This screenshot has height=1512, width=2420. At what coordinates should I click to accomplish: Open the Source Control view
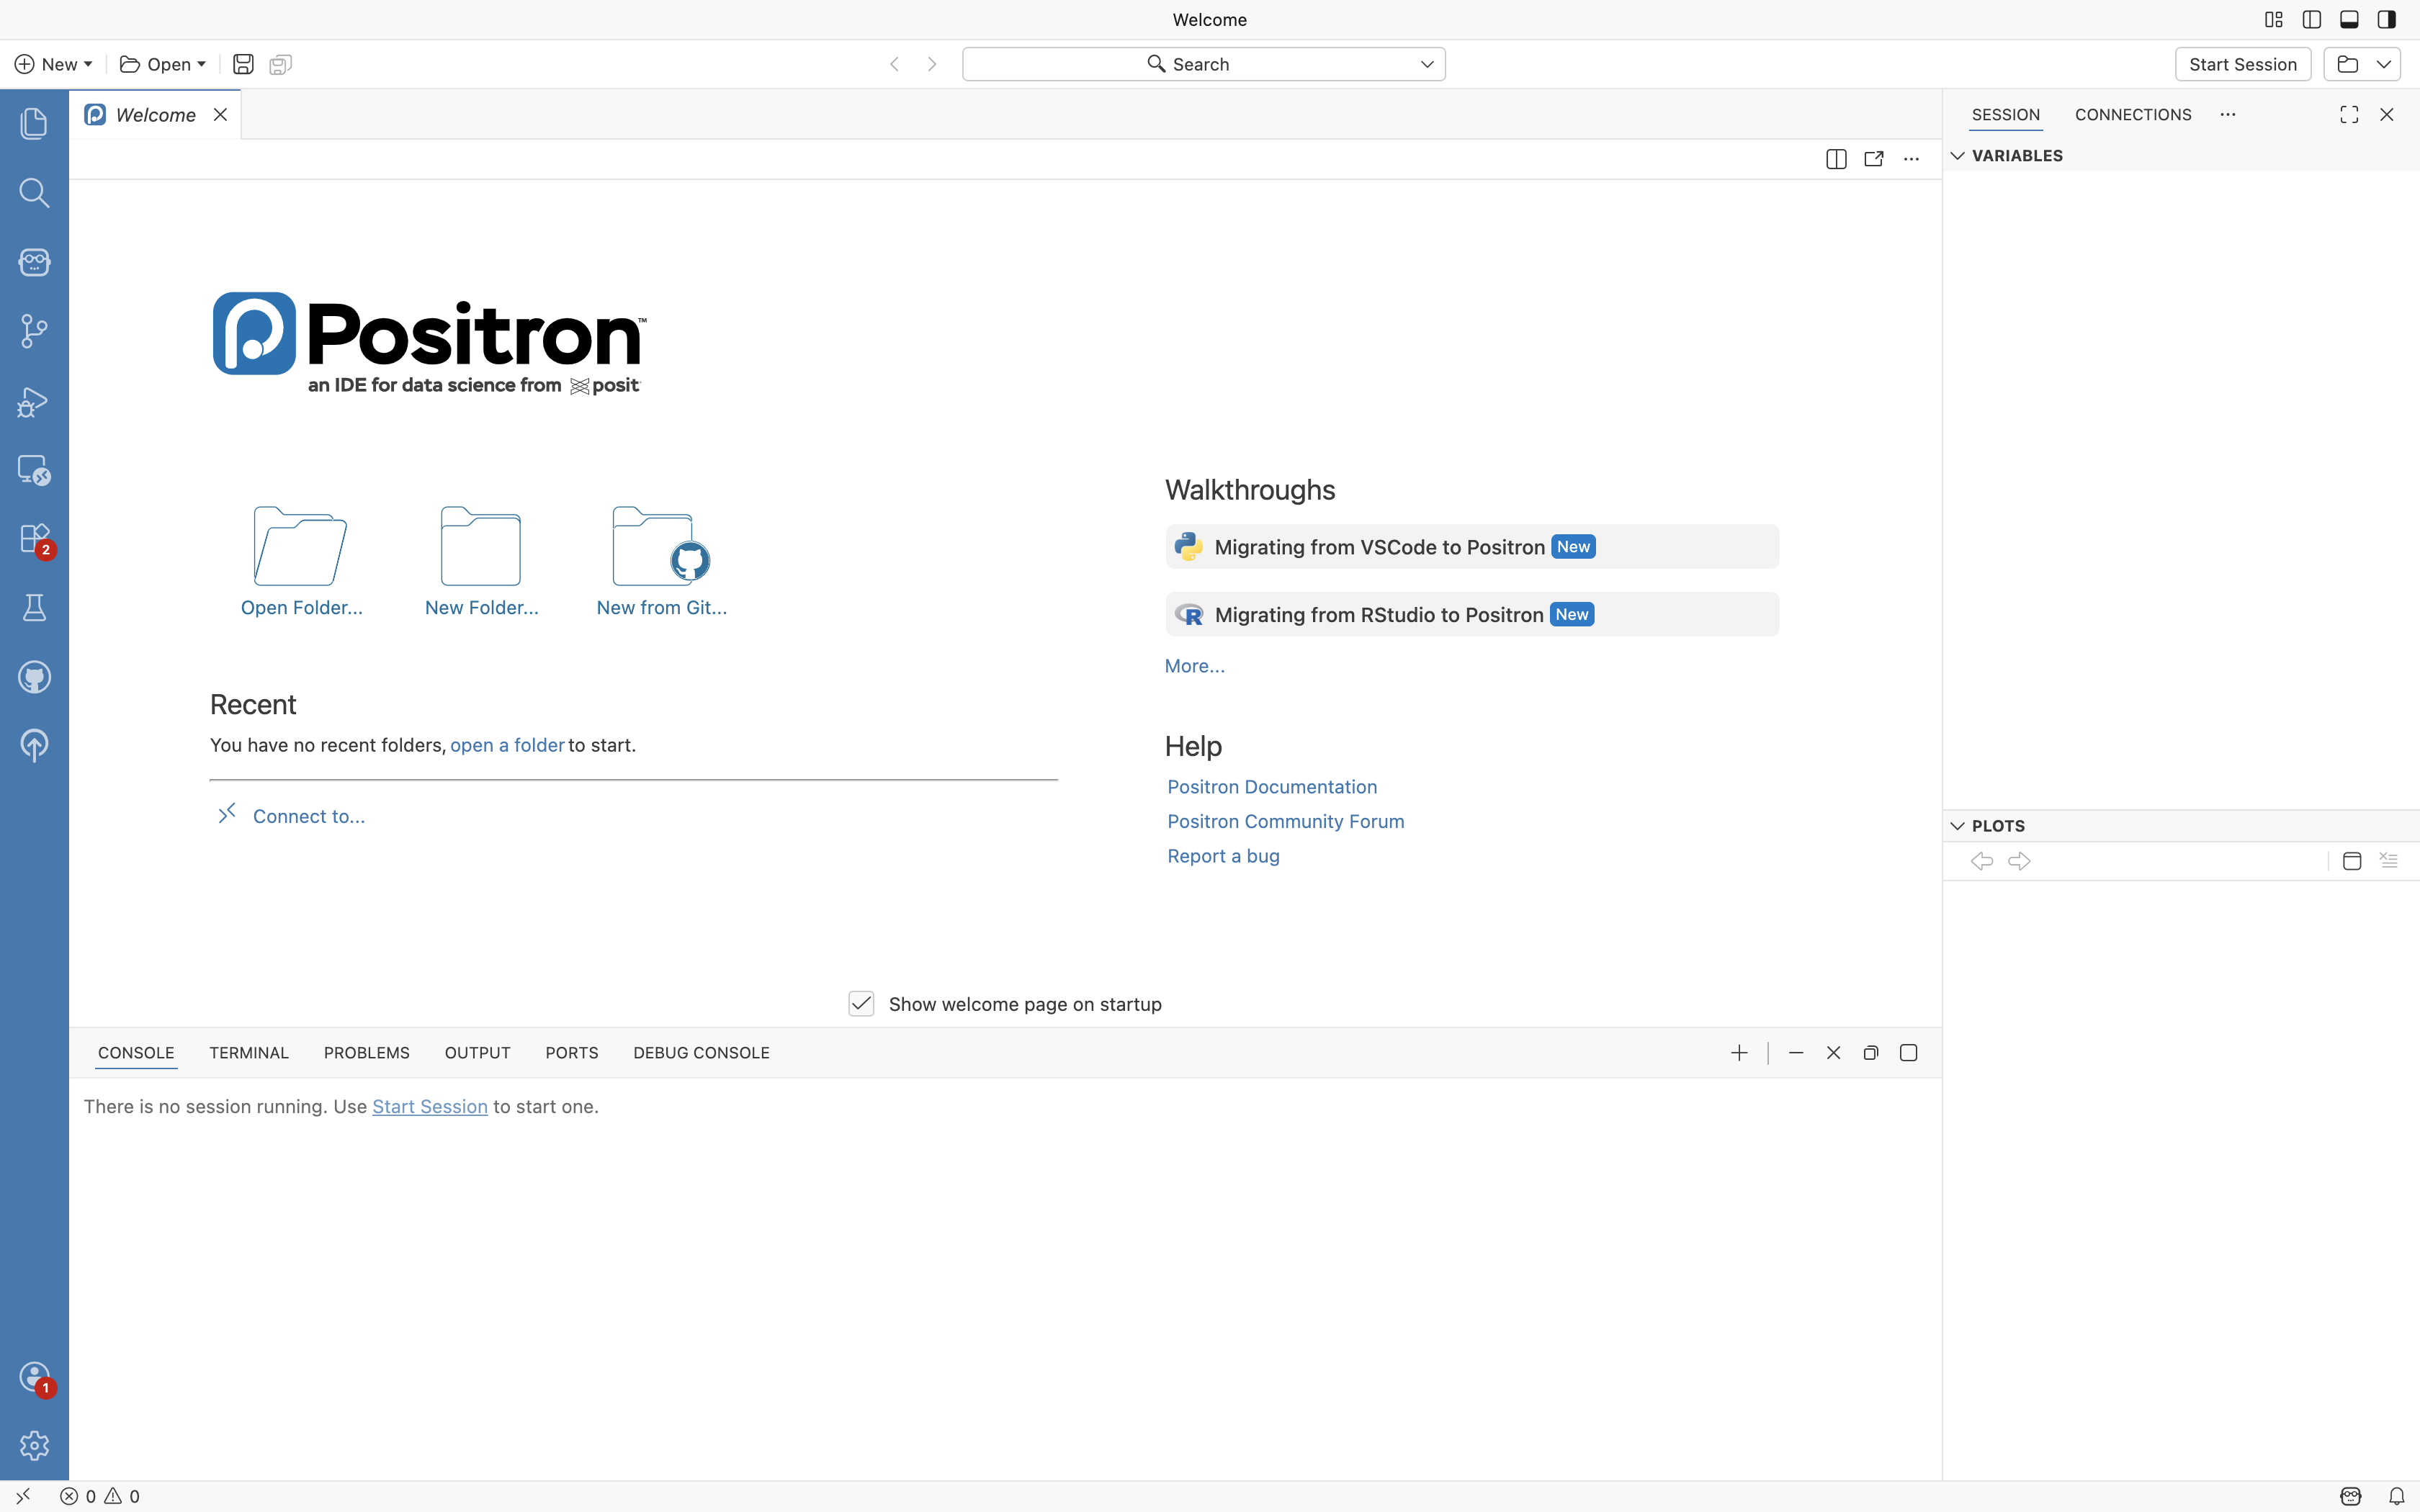click(x=34, y=331)
